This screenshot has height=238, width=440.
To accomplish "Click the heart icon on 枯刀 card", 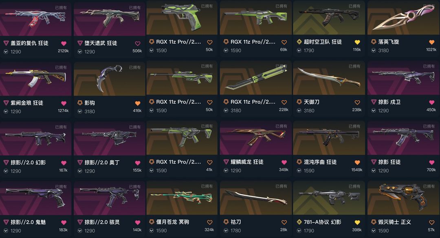I will (284, 222).
